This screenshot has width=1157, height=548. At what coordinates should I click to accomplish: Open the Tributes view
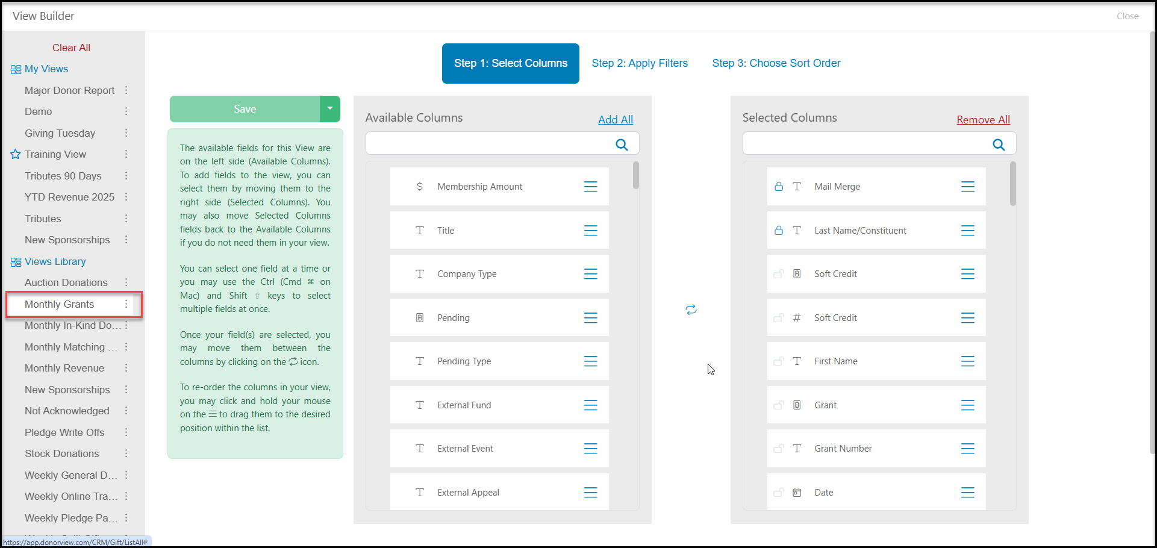[43, 219]
